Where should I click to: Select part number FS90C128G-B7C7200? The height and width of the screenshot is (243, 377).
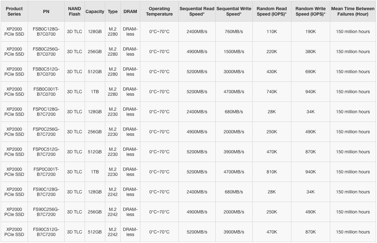coord(46,192)
